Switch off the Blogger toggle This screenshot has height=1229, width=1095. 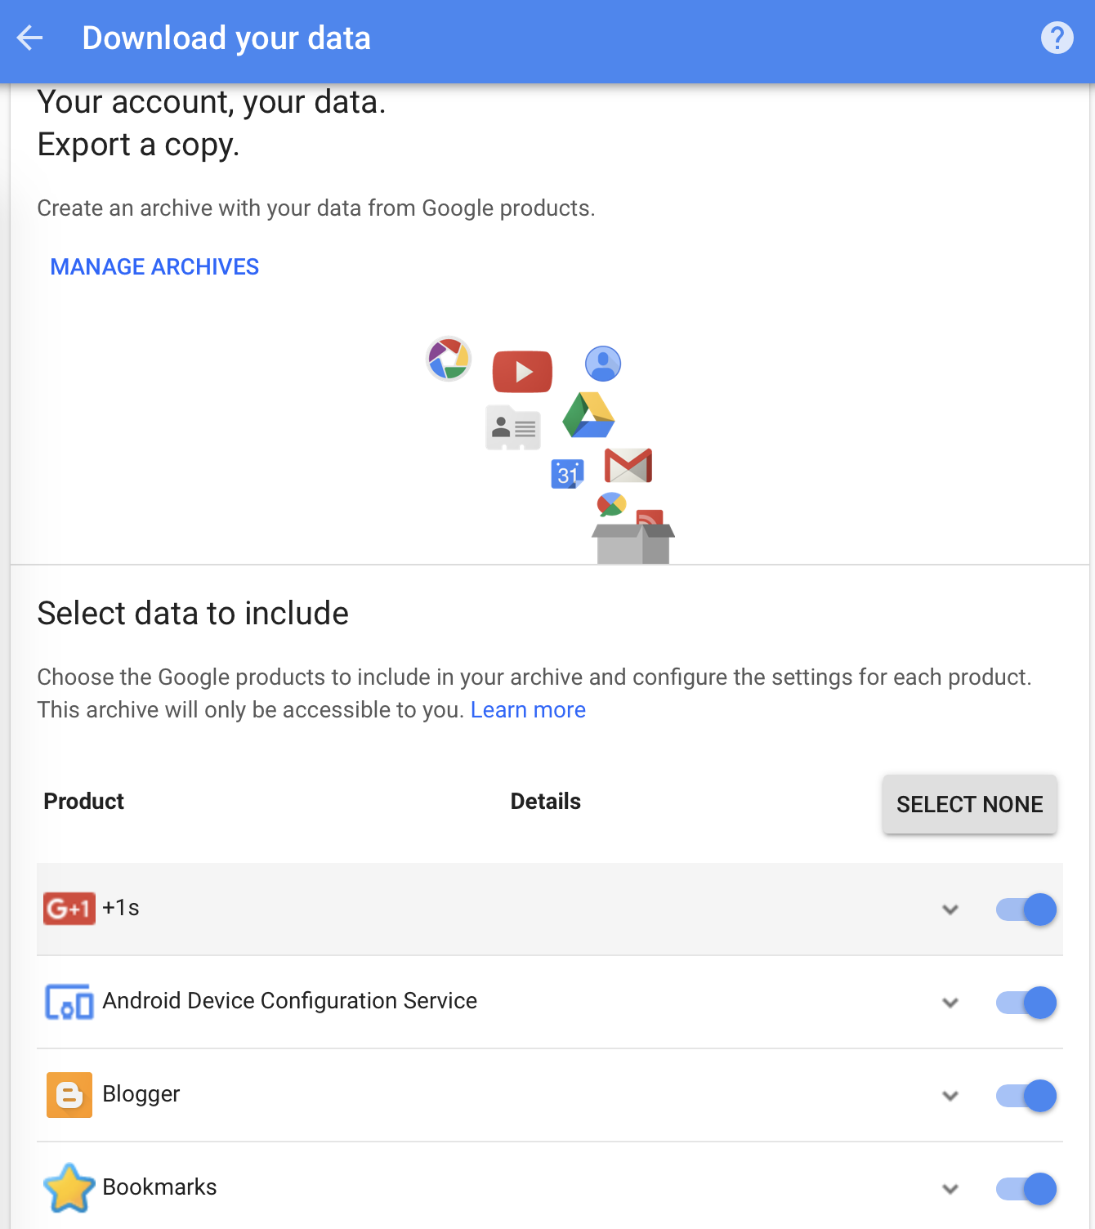pos(1026,1096)
